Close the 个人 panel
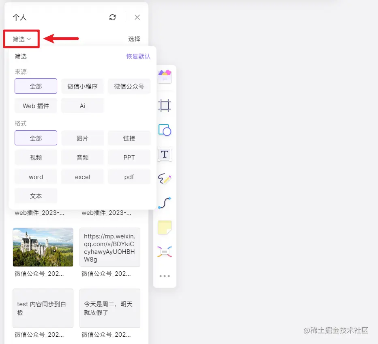 137,17
